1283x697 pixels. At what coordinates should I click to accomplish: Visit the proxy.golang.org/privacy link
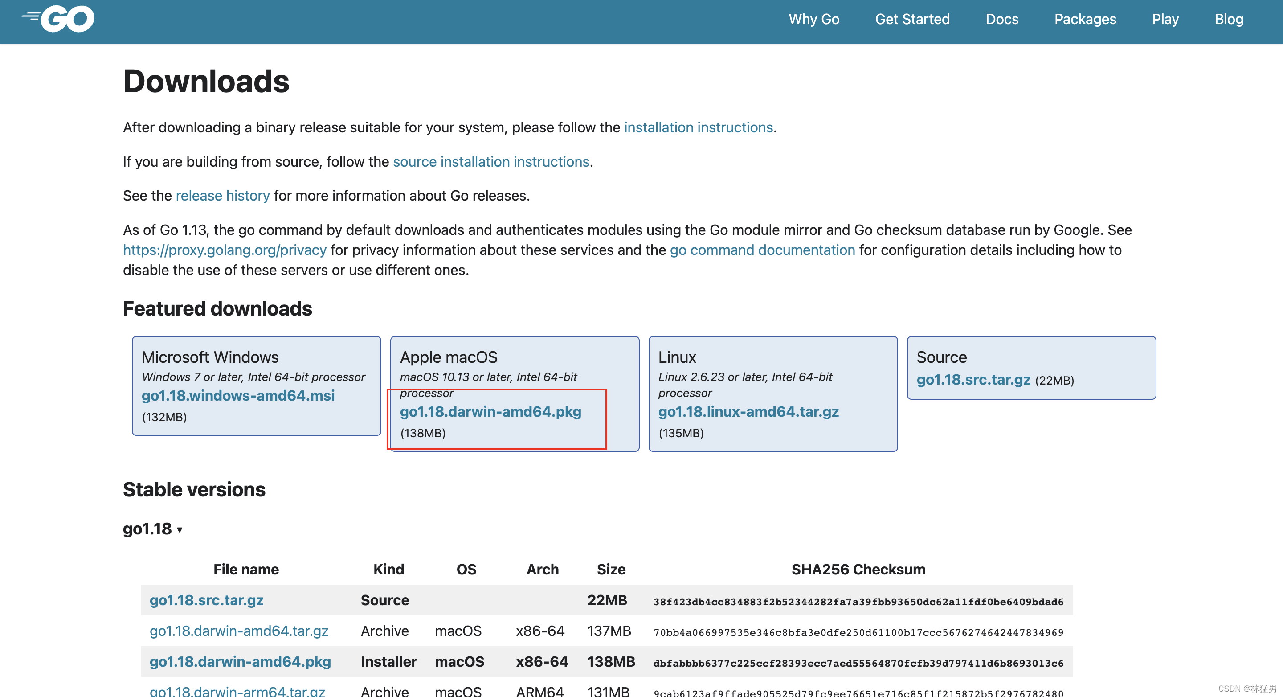(x=225, y=250)
